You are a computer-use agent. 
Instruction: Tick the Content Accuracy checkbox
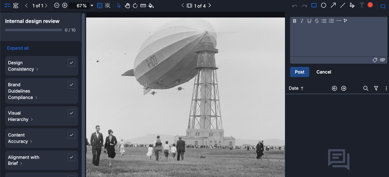[71, 135]
